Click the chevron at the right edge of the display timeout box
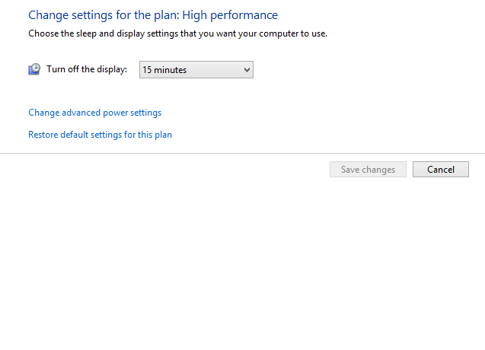The image size is (485, 350). [x=247, y=70]
